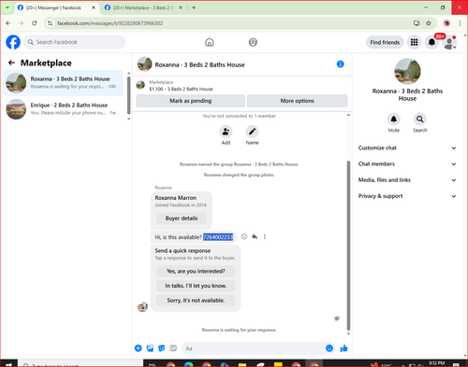Open more actions plus icon in composer
The width and height of the screenshot is (468, 367).
coord(139,348)
